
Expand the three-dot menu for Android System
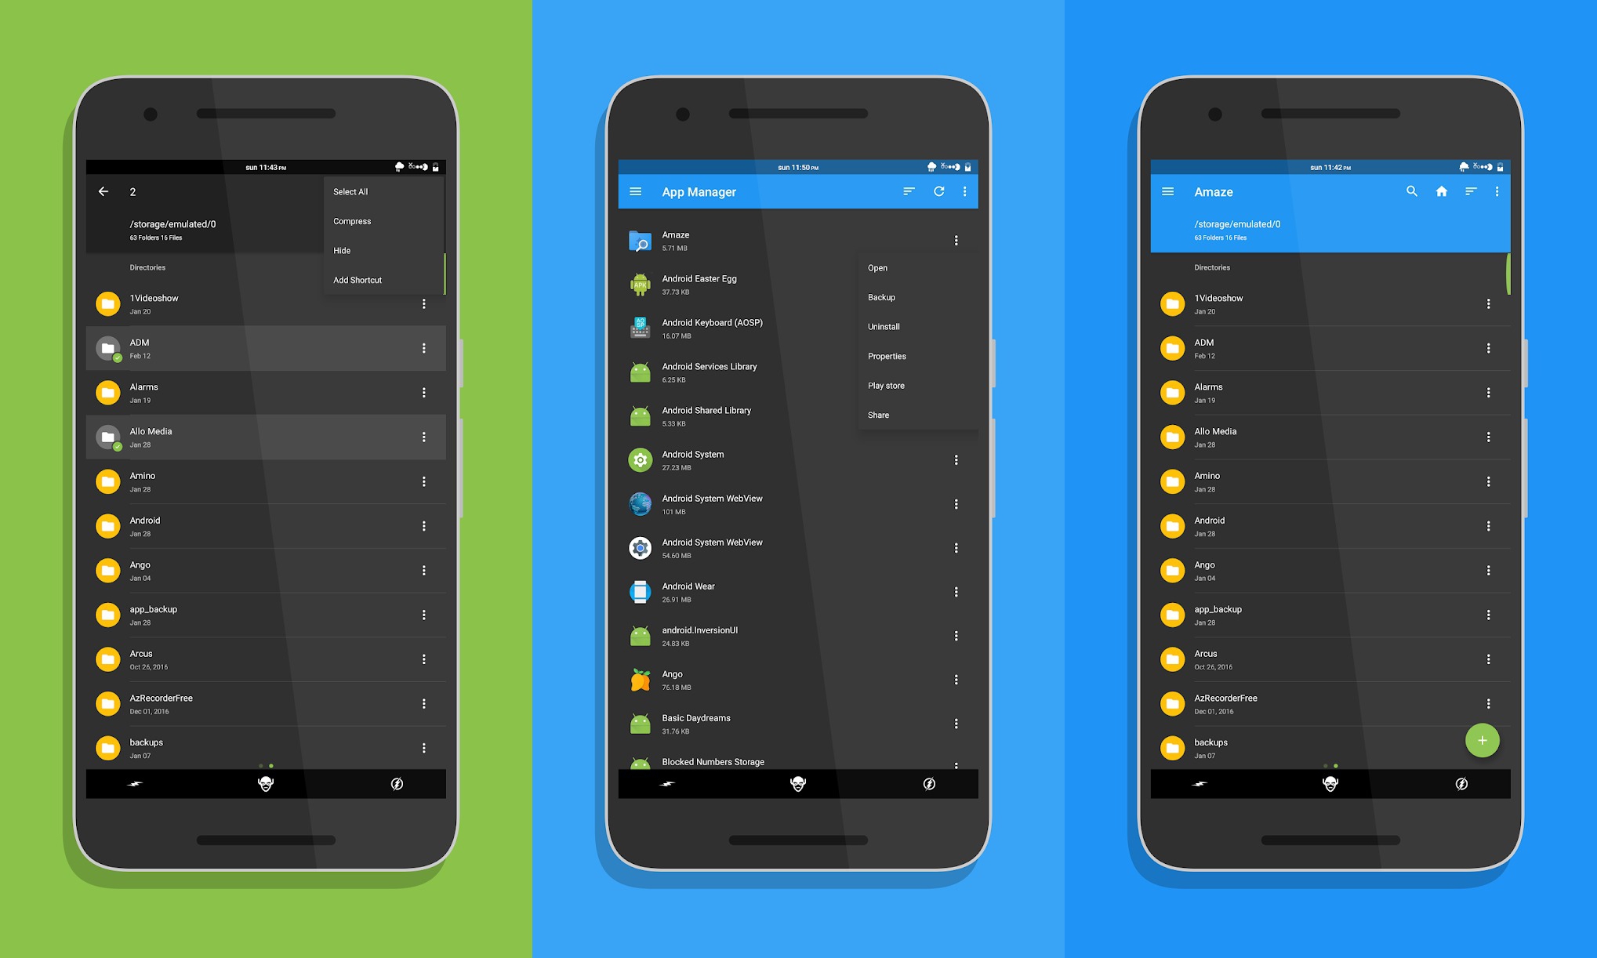point(959,461)
